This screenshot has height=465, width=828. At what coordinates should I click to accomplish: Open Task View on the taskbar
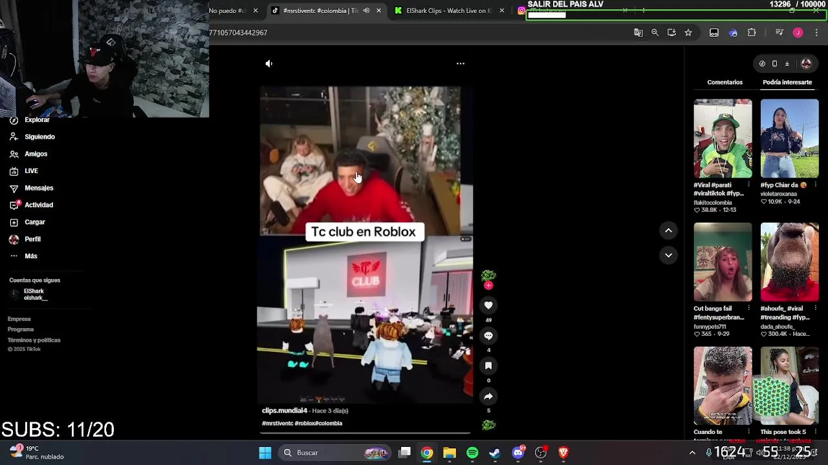[x=405, y=453]
